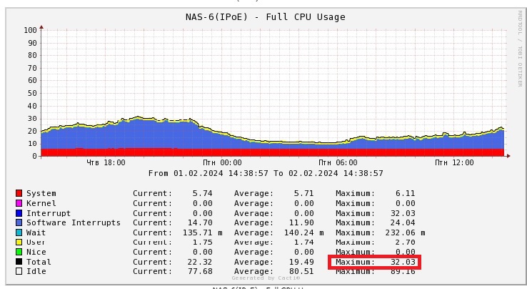Click the red System legend swatch
The height and width of the screenshot is (289, 527).
click(x=19, y=193)
